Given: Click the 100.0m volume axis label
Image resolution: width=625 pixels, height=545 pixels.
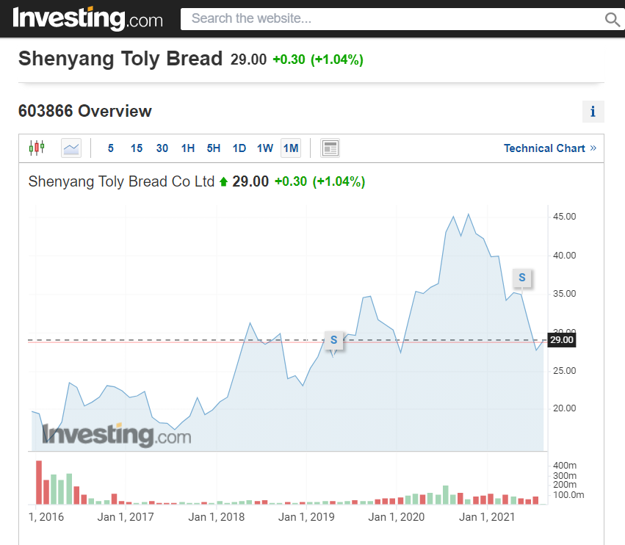Looking at the screenshot, I should [x=568, y=495].
